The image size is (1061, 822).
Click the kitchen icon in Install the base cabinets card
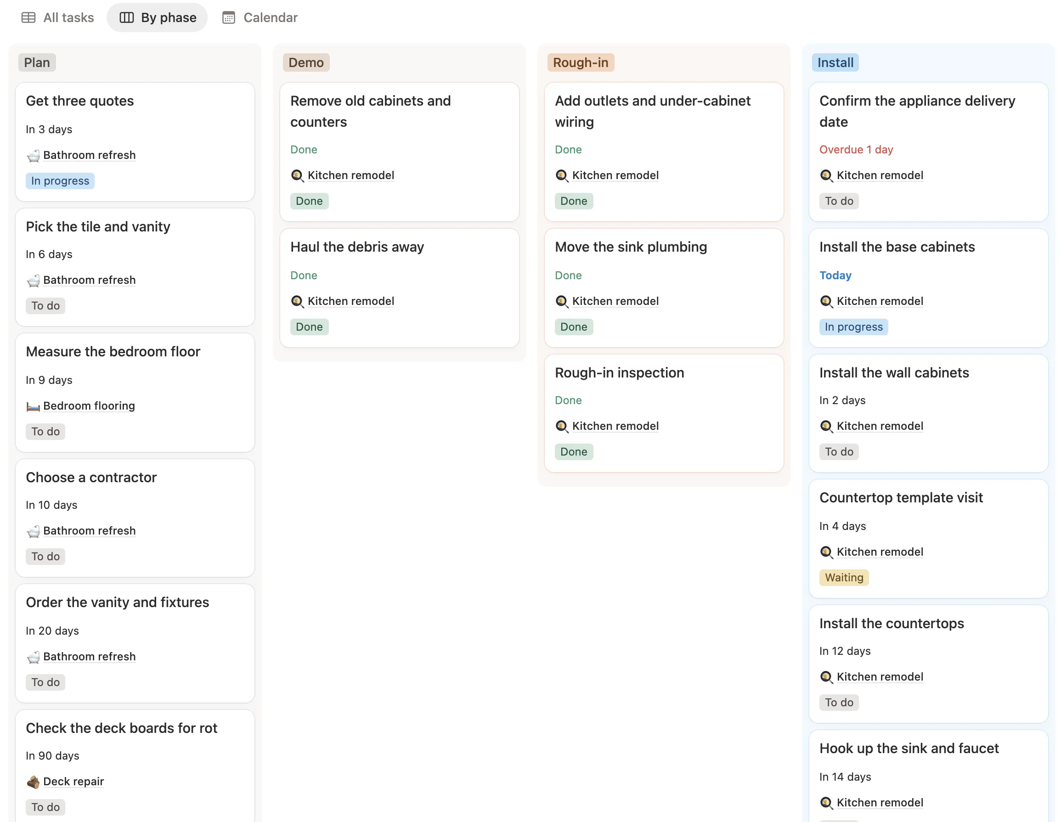click(x=826, y=301)
